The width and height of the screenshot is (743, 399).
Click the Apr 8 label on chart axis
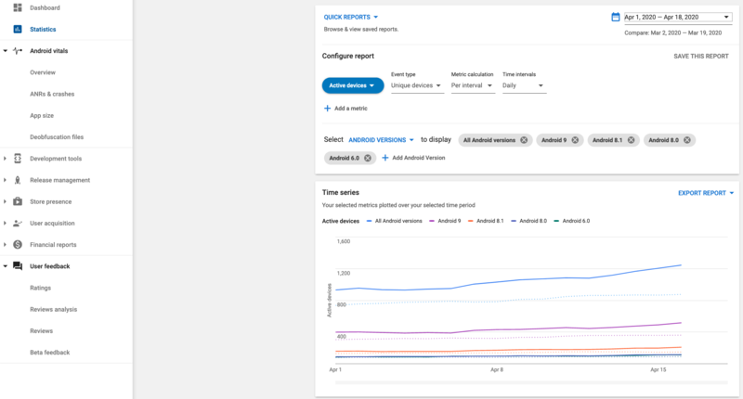(x=497, y=369)
